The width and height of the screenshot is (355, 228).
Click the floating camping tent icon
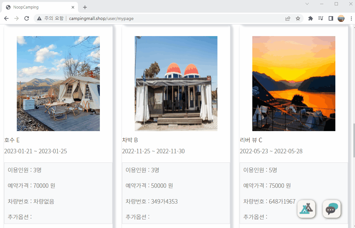click(x=306, y=209)
